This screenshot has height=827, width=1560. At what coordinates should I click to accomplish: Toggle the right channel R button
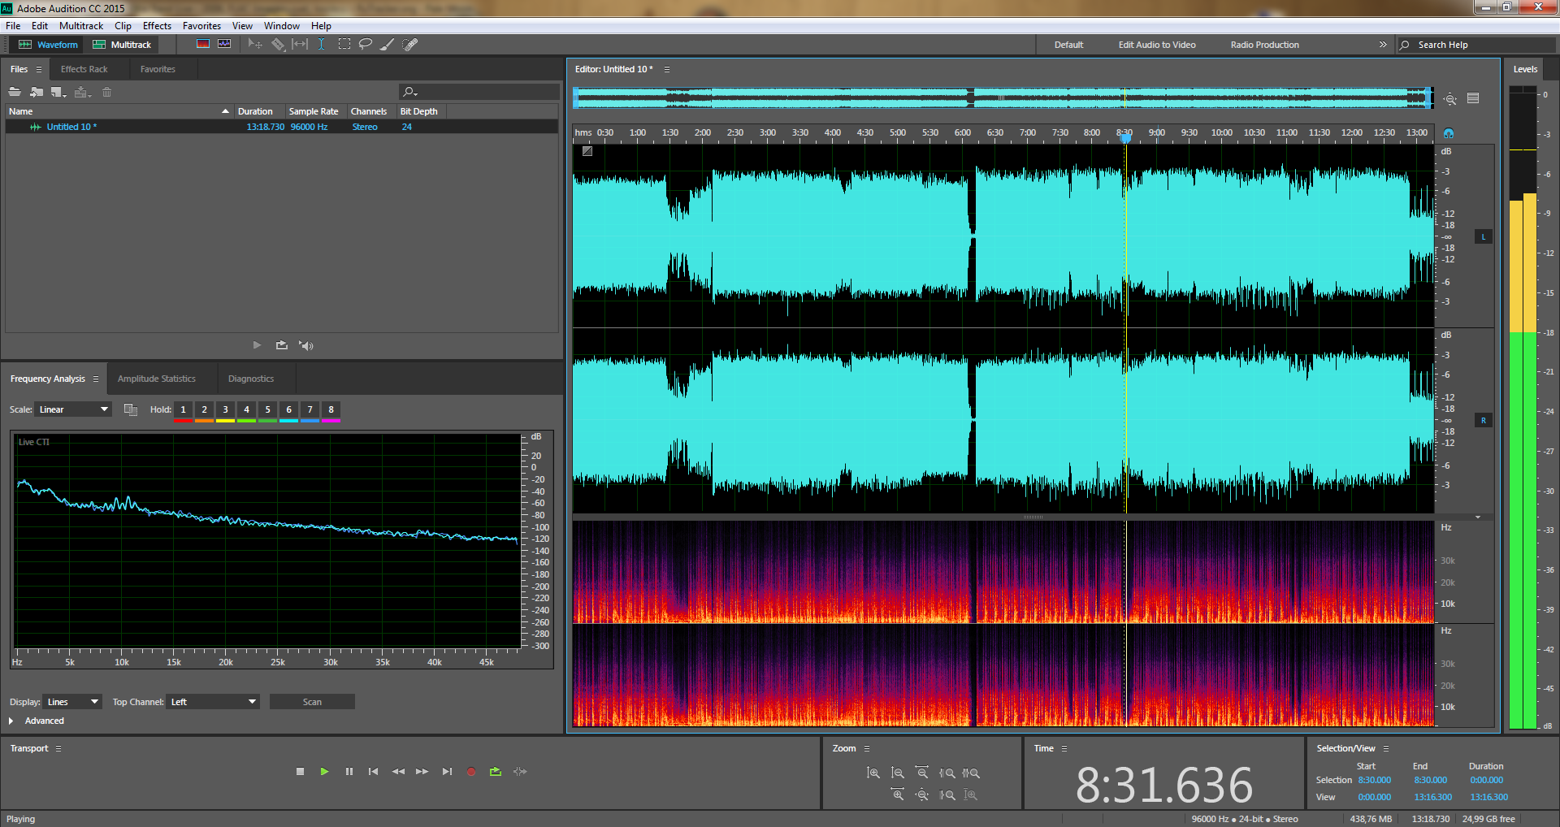point(1484,421)
